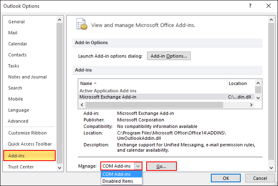The image size is (278, 186).
Task: Click the Microsoft Corporation publisher text
Action: [x=140, y=120]
